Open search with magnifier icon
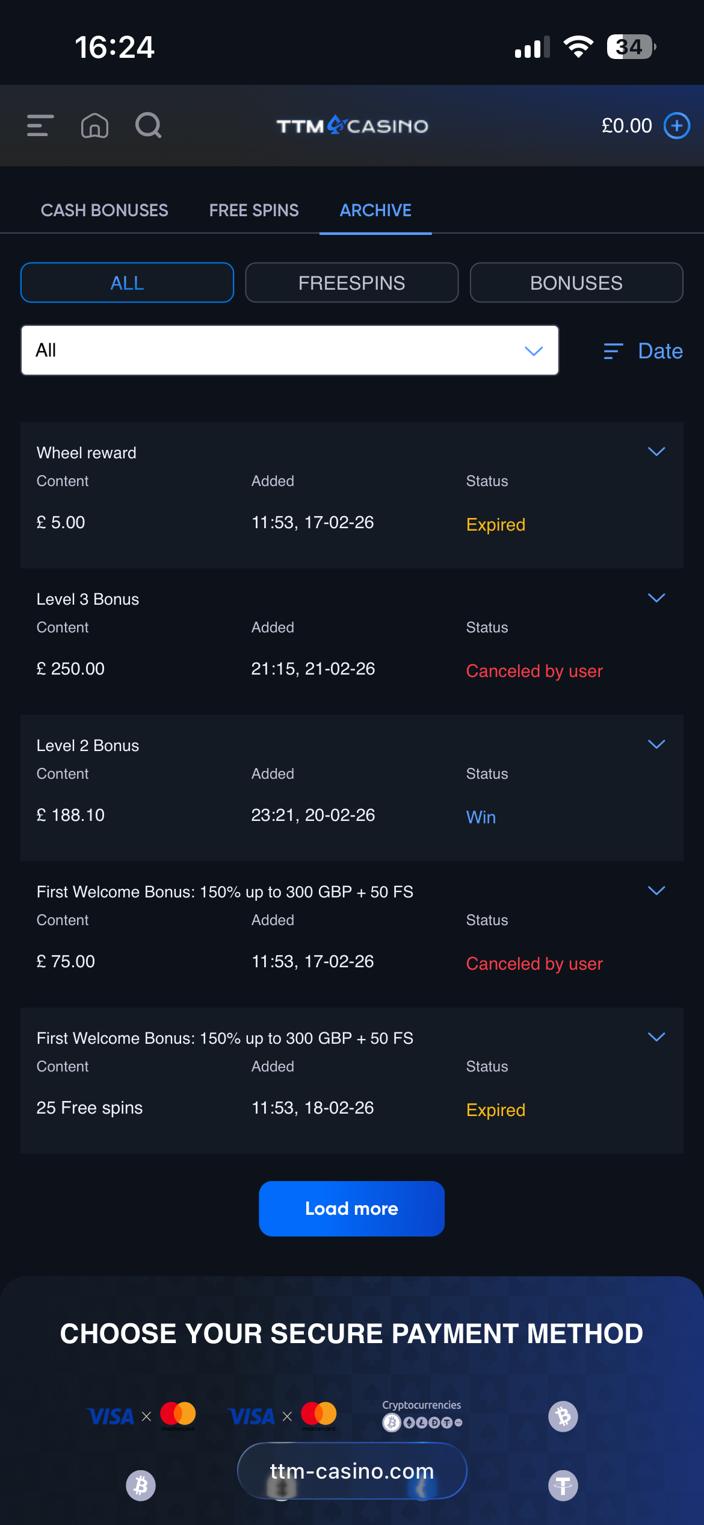 pos(148,126)
